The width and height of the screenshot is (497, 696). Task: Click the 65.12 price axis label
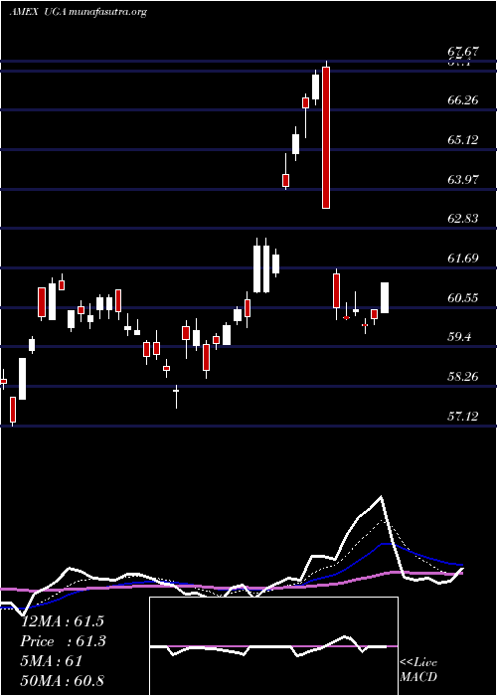pos(463,140)
